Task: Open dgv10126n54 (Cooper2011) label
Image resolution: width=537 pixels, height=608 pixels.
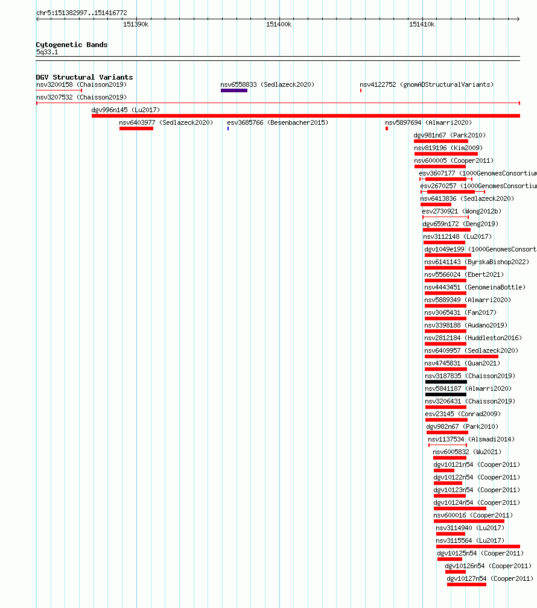Action: pos(488,566)
